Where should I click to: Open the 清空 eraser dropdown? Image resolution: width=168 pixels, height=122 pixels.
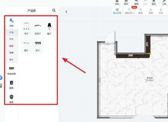click(x=154, y=3)
